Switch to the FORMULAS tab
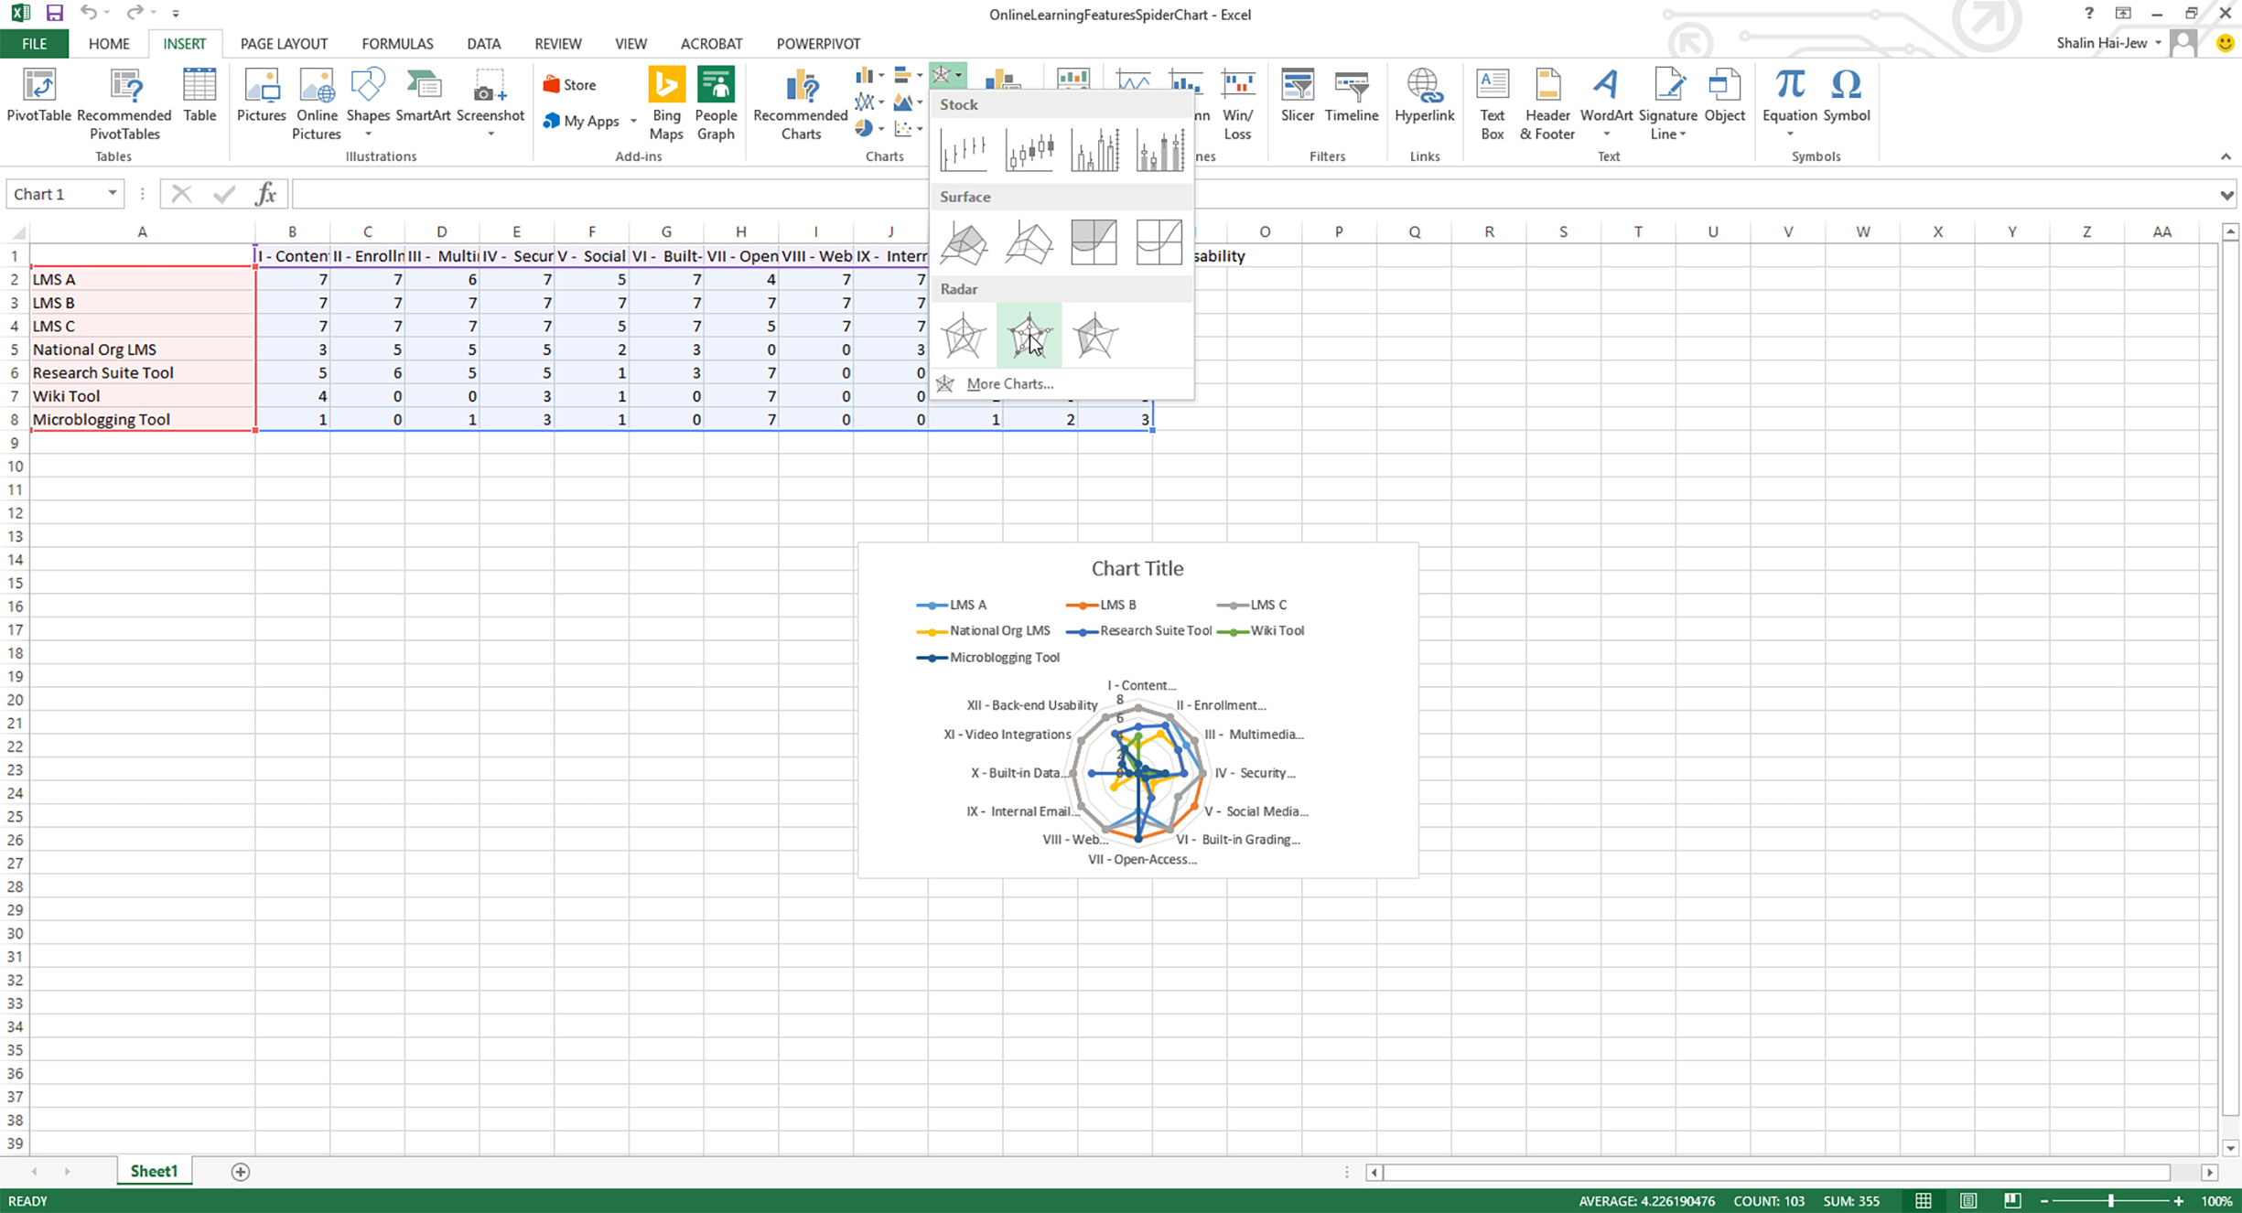This screenshot has height=1213, width=2242. [397, 43]
